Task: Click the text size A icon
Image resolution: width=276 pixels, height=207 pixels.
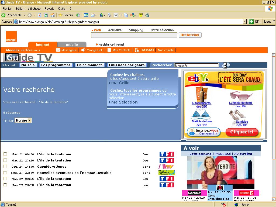Action: coord(101,15)
